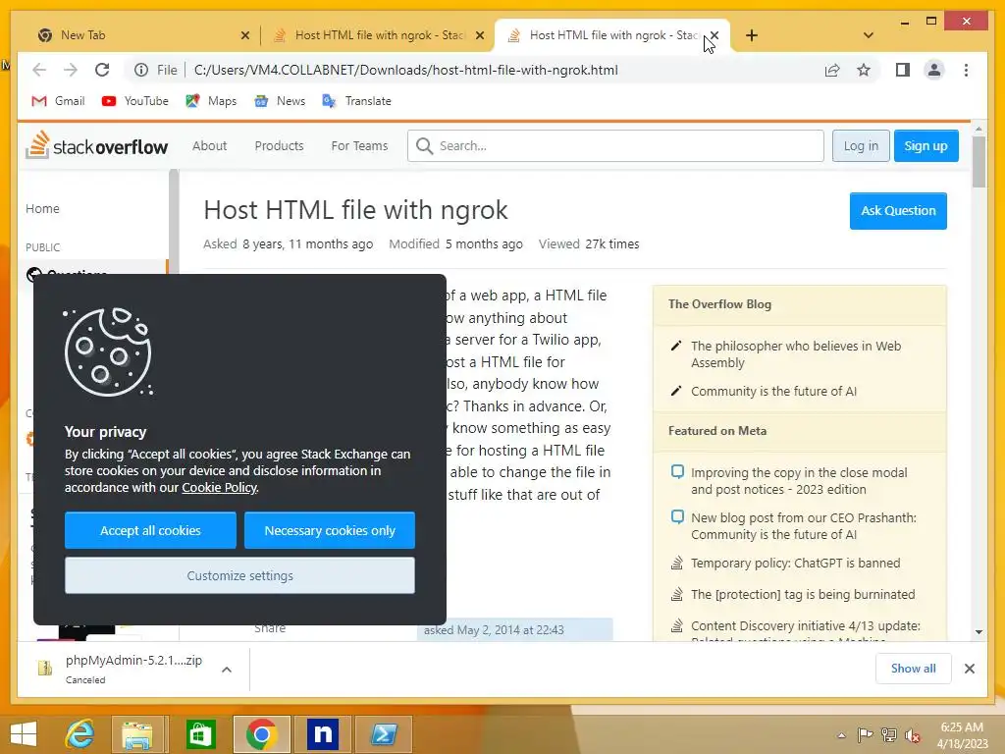Launch Internet Explorer from the taskbar
The height and width of the screenshot is (754, 1005).
[x=80, y=733]
